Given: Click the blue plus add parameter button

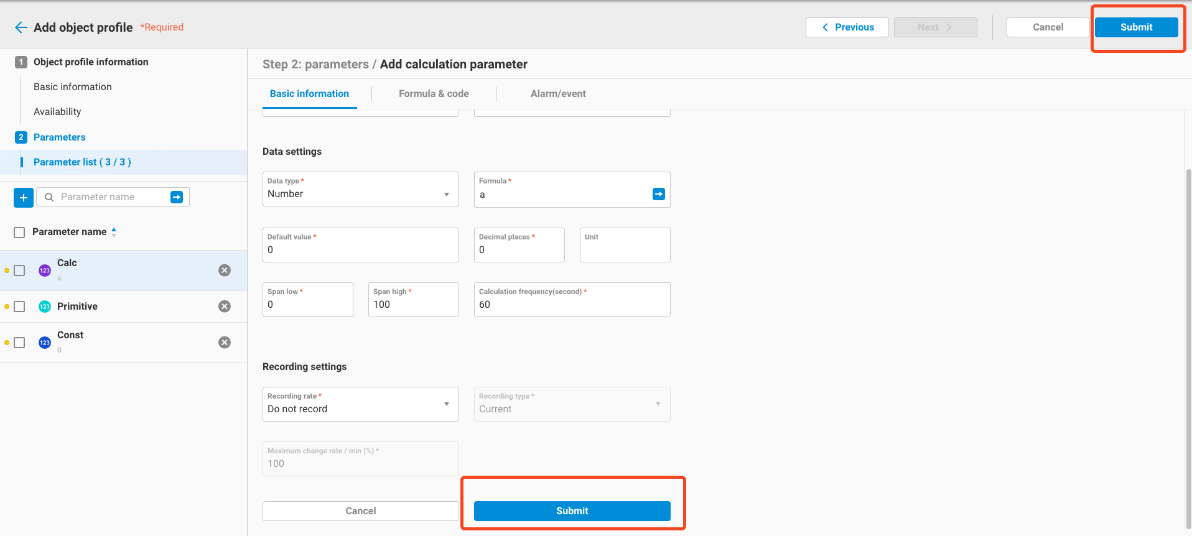Looking at the screenshot, I should [x=24, y=198].
